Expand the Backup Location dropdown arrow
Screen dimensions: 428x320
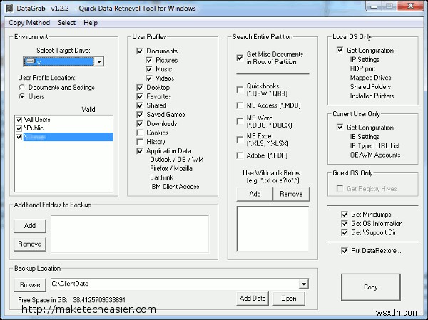click(x=304, y=284)
